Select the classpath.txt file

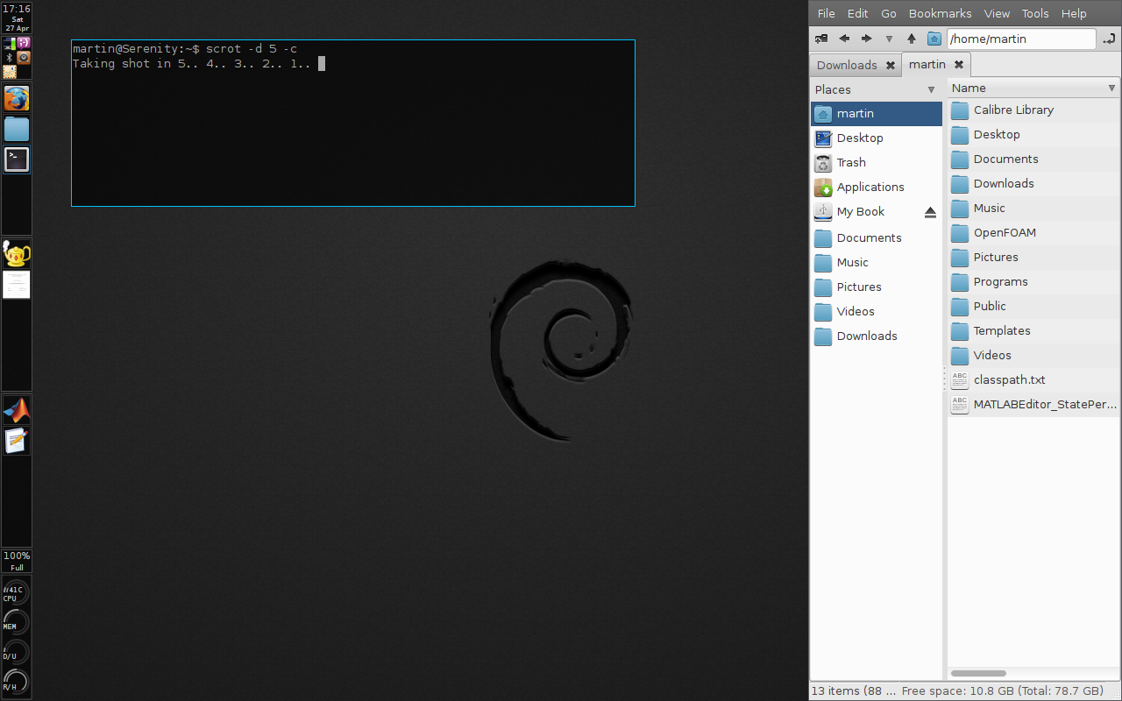[x=1033, y=380]
